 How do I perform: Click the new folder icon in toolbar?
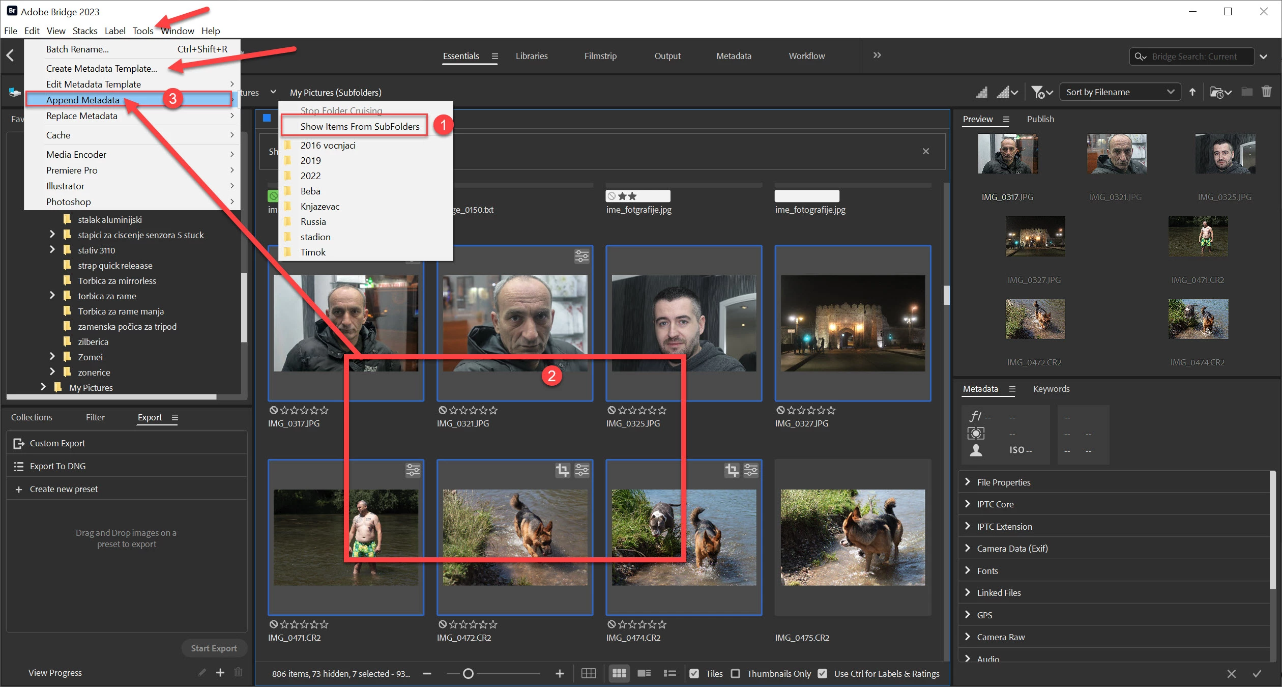pyautogui.click(x=1246, y=92)
